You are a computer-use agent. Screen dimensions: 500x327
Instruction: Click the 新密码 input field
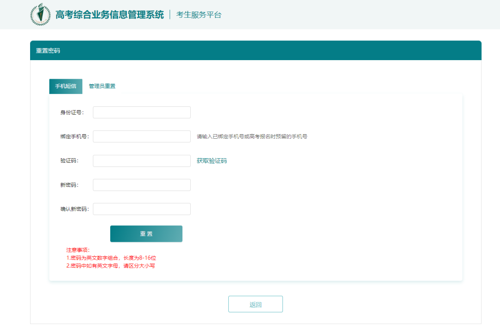coord(141,185)
